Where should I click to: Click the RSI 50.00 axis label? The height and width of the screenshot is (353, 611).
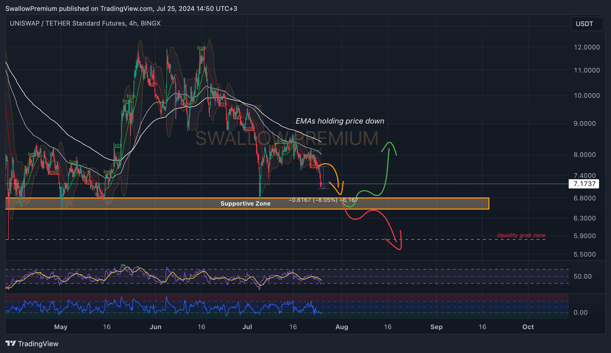click(x=583, y=276)
